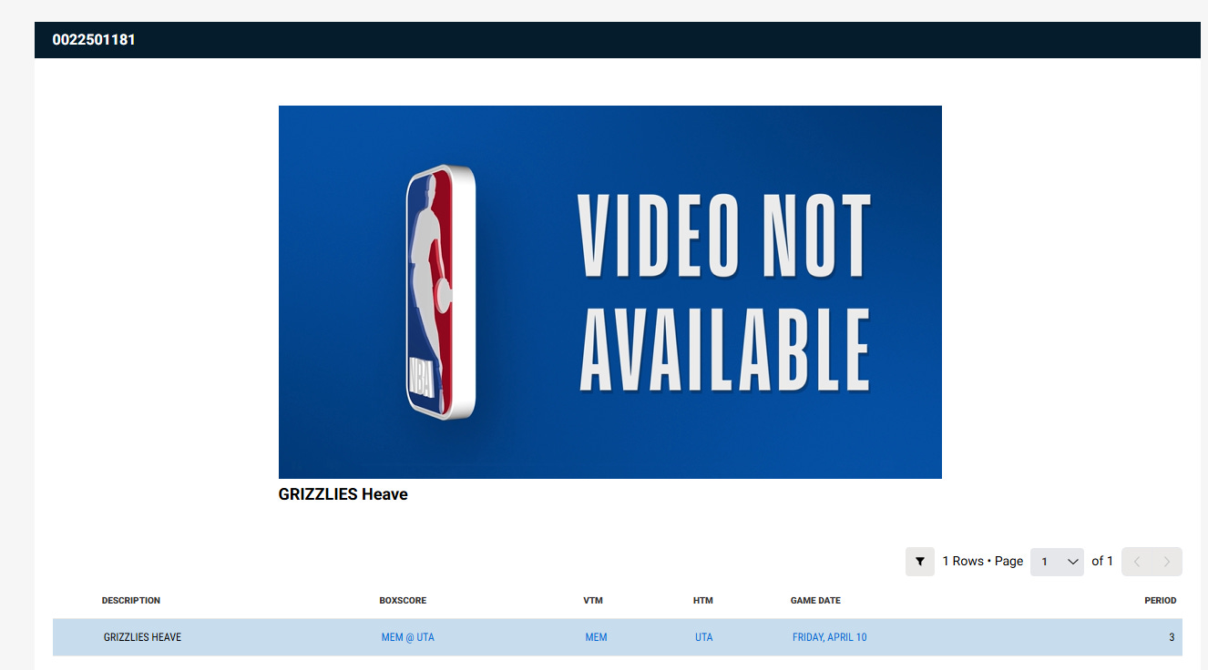This screenshot has height=670, width=1208.
Task: Sort by the VTM column header
Action: point(593,601)
